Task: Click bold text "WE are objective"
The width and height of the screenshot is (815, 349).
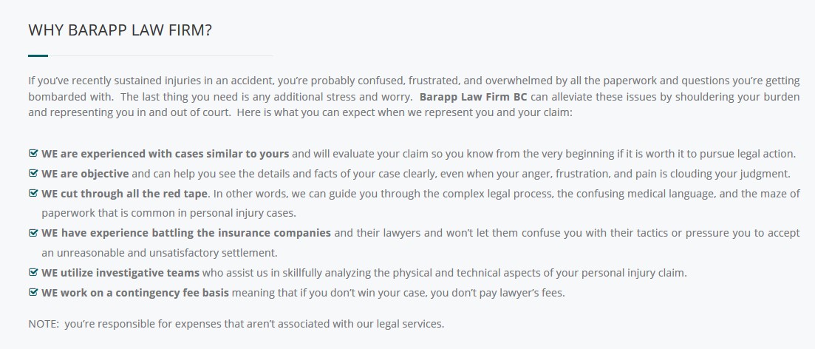Action: pos(85,174)
